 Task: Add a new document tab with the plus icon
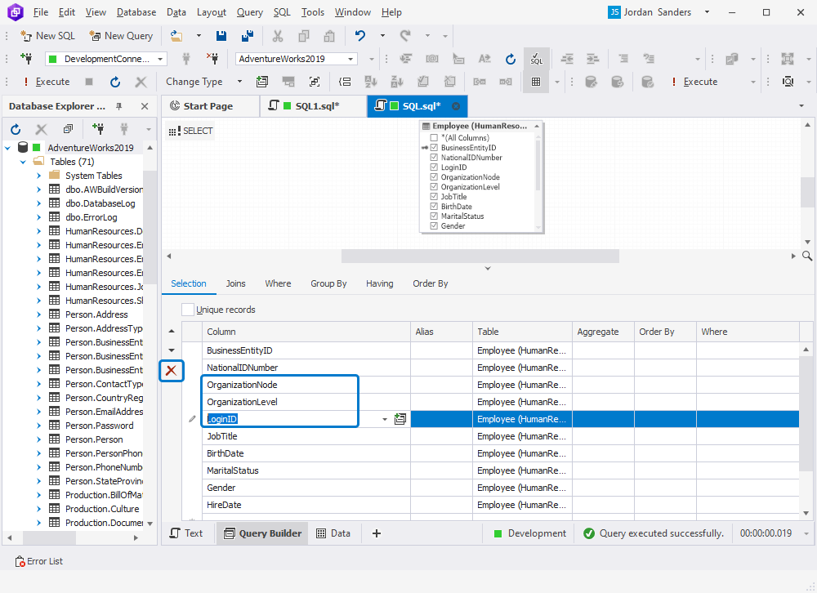376,533
